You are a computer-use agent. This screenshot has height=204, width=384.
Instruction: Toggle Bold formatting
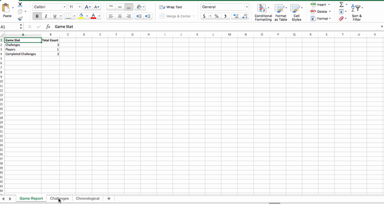coord(37,16)
